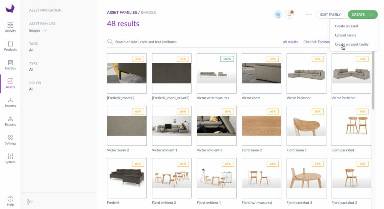The image size is (384, 209).
Task: Click the Asset Families breadcrumb link
Action: 122,12
